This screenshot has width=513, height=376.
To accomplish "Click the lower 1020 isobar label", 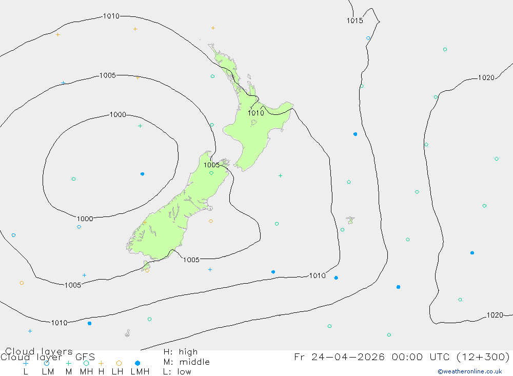I will pyautogui.click(x=495, y=315).
